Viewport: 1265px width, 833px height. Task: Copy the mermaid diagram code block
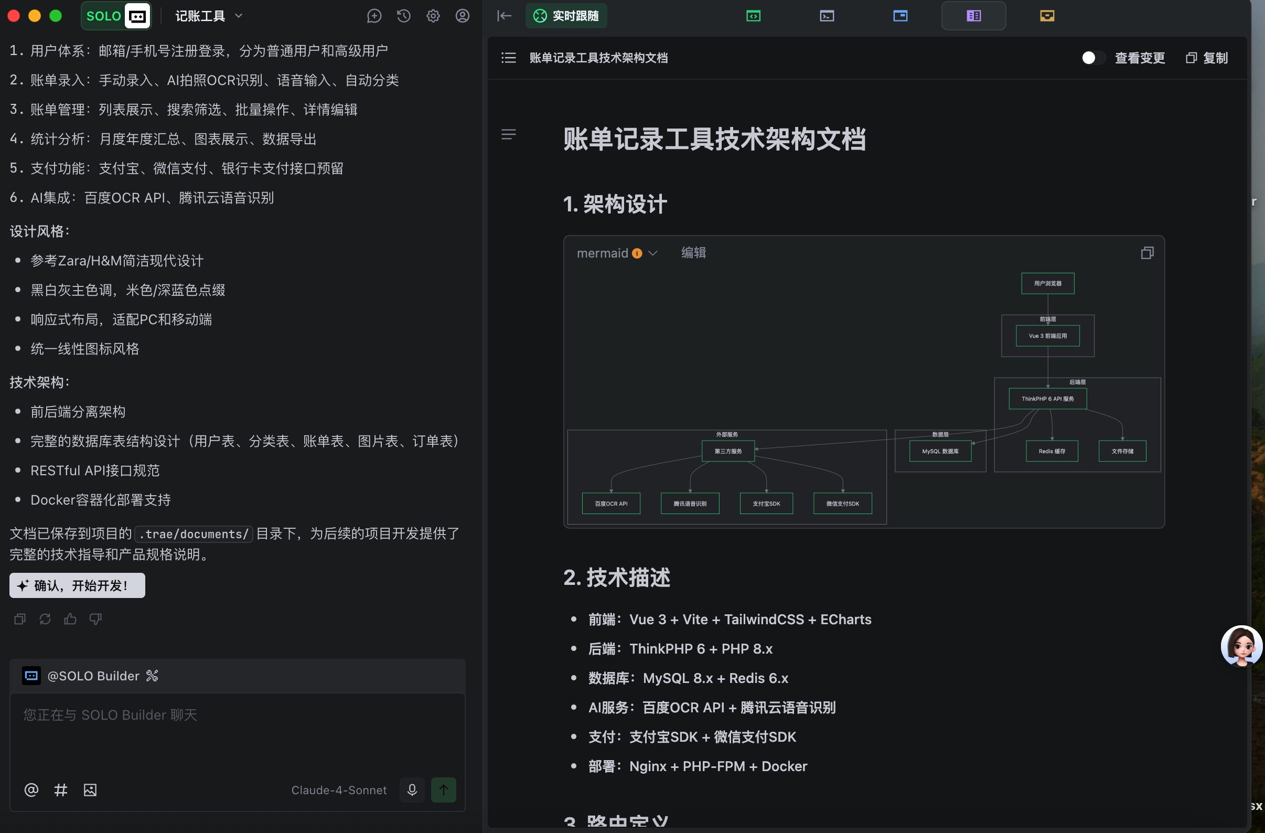(1147, 253)
